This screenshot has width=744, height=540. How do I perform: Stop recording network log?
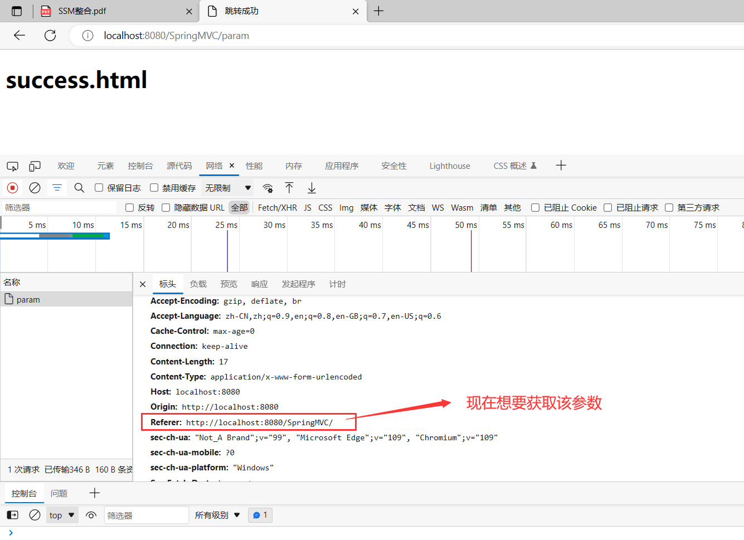12,188
